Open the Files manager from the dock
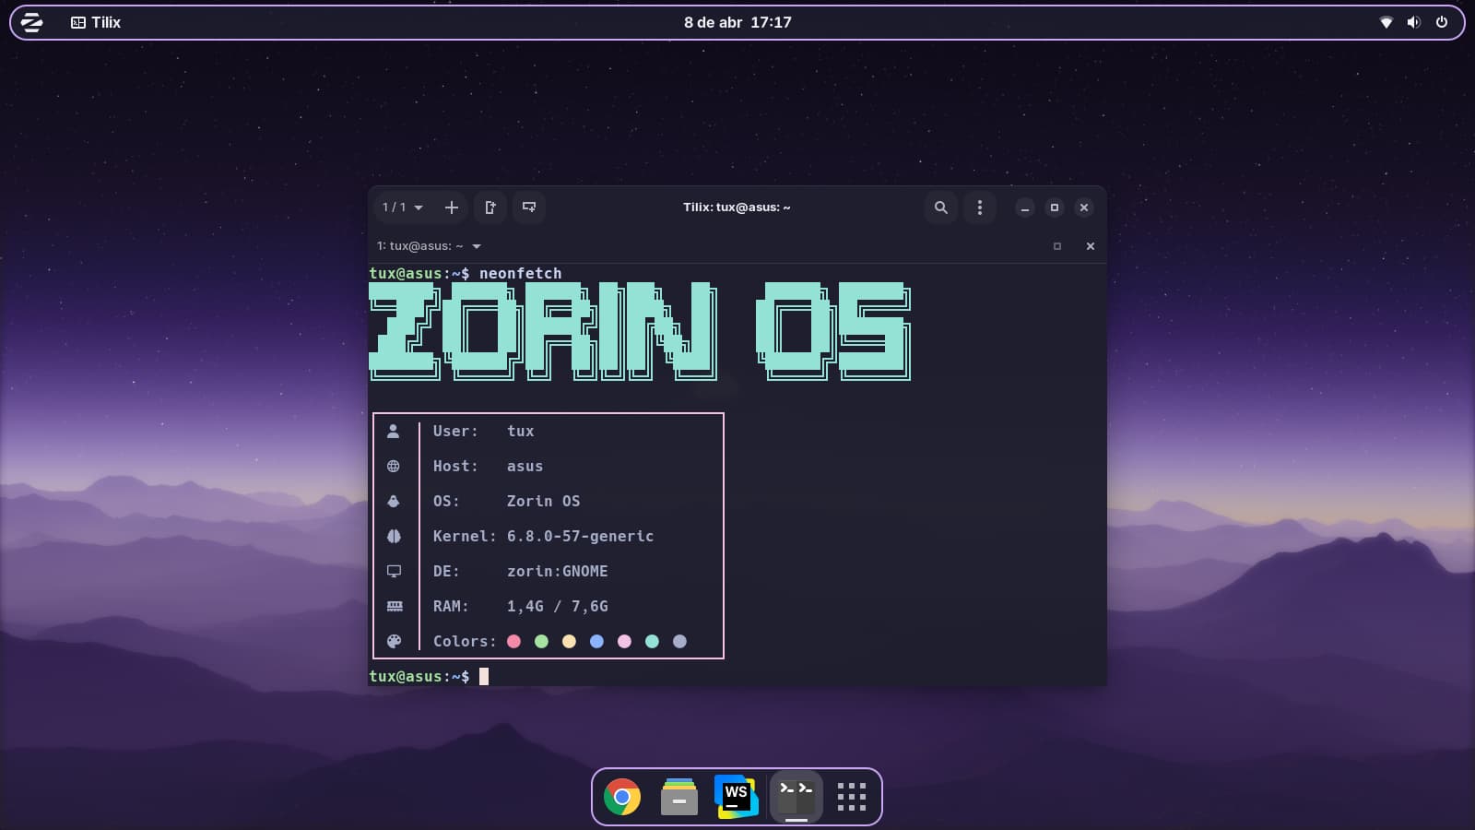Image resolution: width=1475 pixels, height=830 pixels. (679, 797)
